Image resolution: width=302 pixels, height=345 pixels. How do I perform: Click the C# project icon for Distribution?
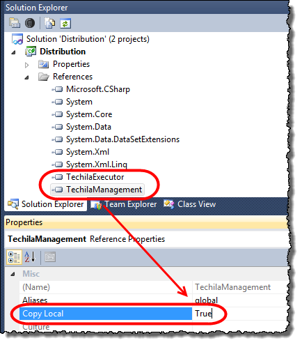tap(31, 52)
